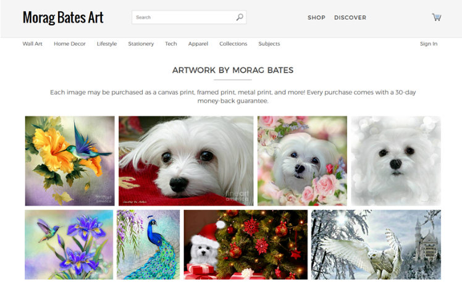
Task: Expand the Wall Art category
Action: tap(32, 44)
